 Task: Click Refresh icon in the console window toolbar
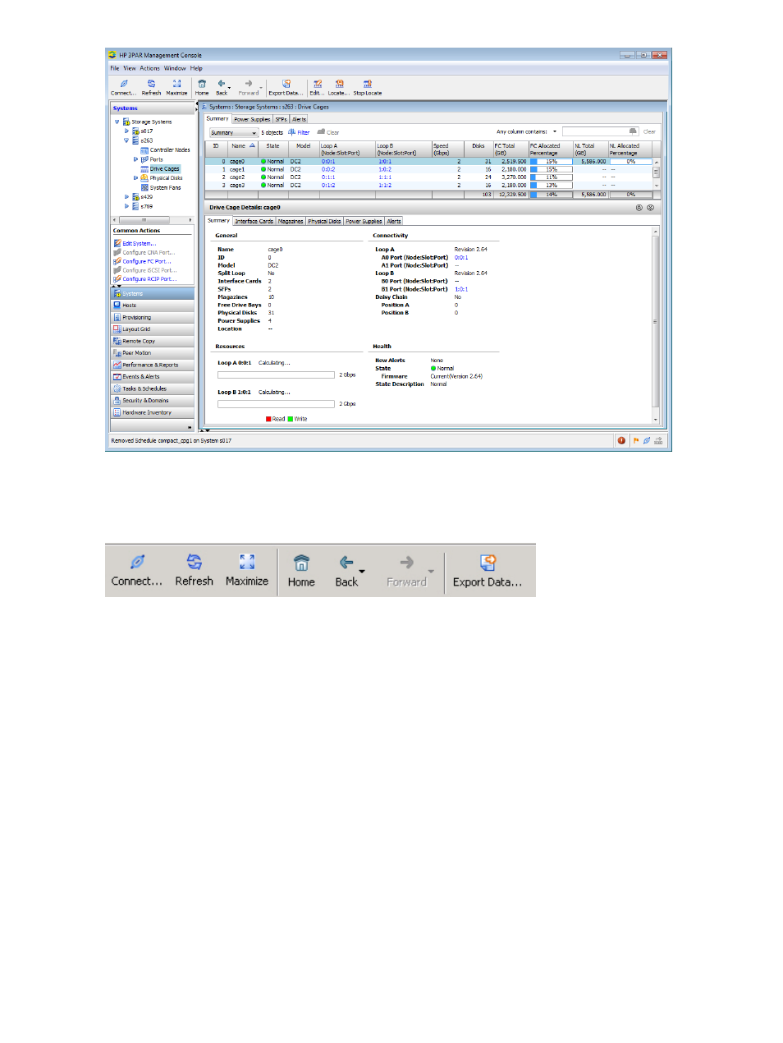click(x=151, y=84)
